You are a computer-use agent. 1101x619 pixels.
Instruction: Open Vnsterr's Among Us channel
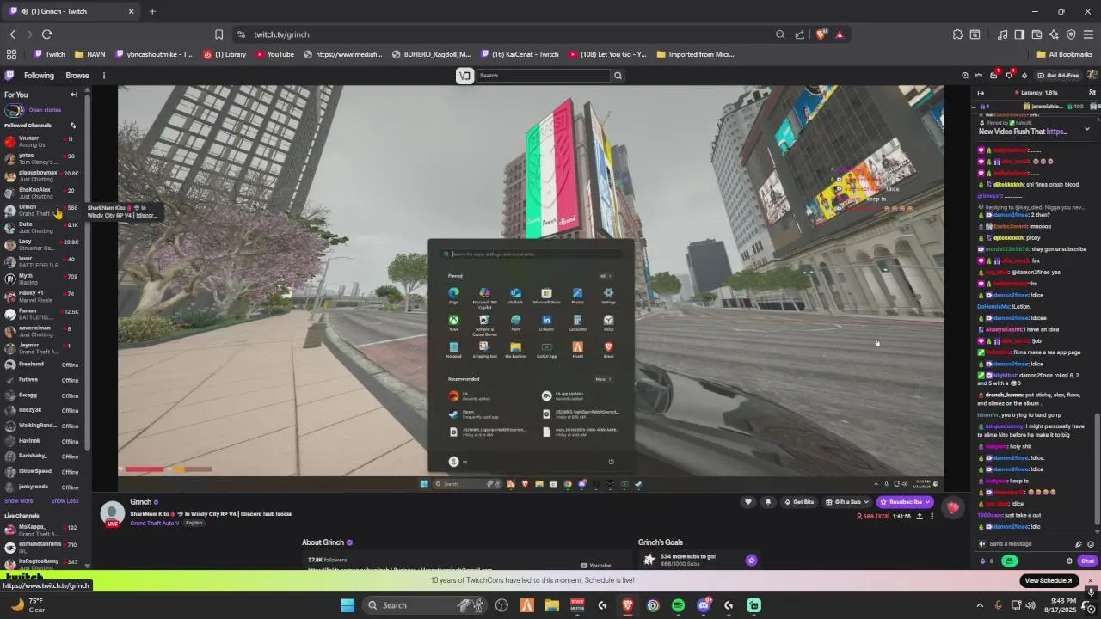pos(41,142)
